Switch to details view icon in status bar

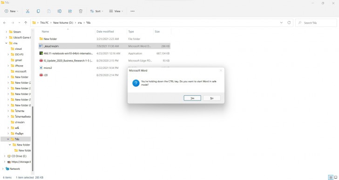tap(331, 177)
